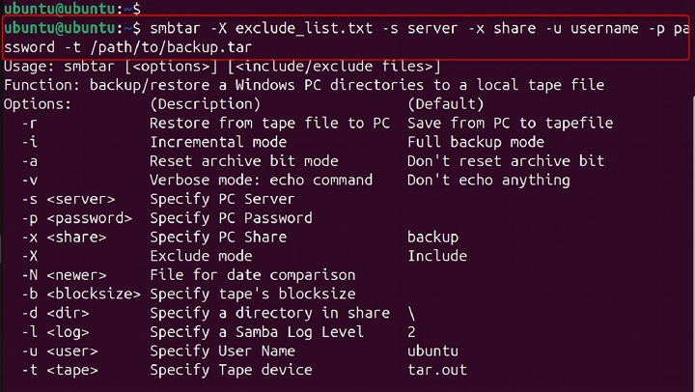Click the -r option flag
Viewport: 695px width, 392px height.
[x=29, y=123]
